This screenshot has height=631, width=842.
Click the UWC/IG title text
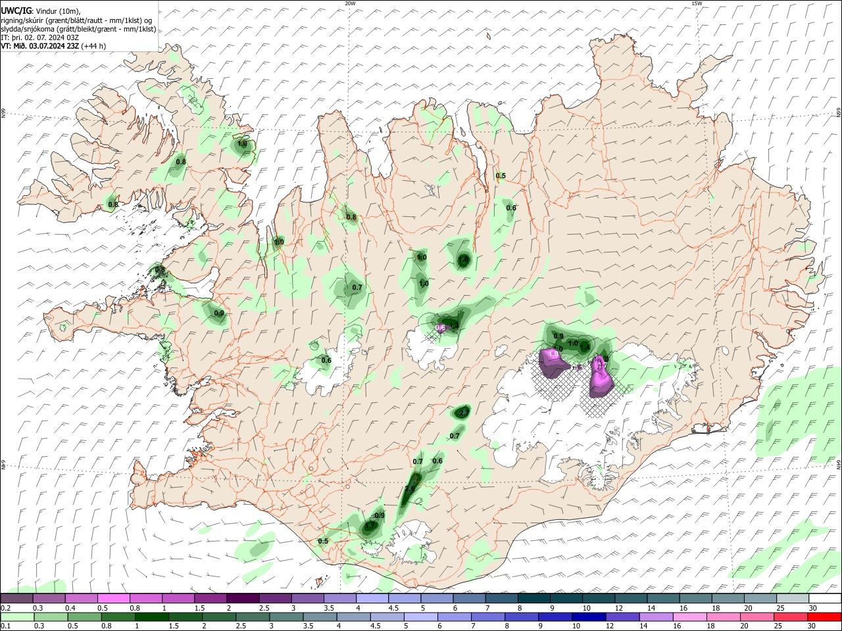click(16, 11)
